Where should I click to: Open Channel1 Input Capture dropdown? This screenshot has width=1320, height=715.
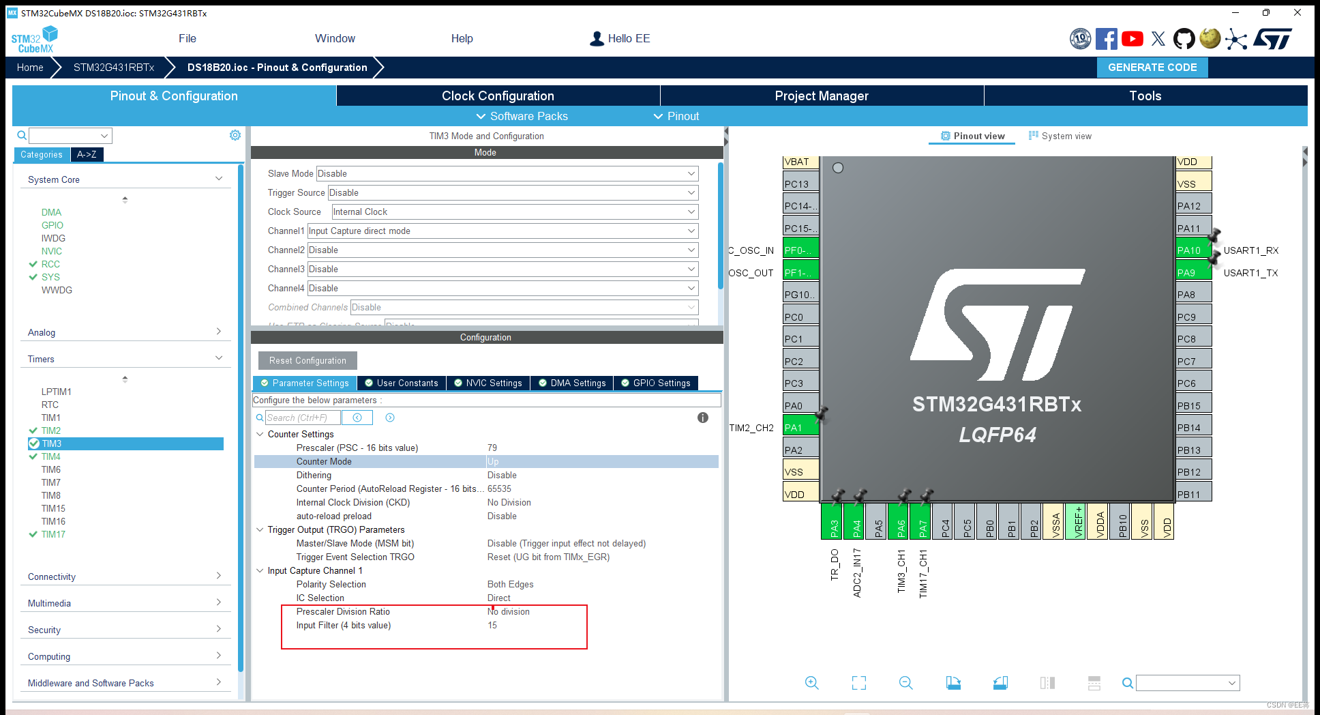(502, 231)
